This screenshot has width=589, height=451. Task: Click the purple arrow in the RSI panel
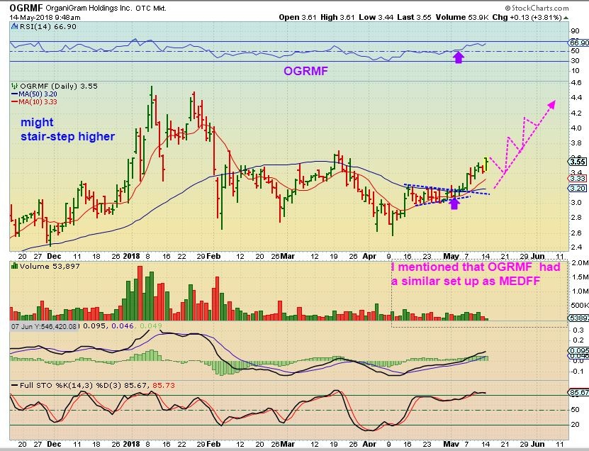click(x=459, y=57)
